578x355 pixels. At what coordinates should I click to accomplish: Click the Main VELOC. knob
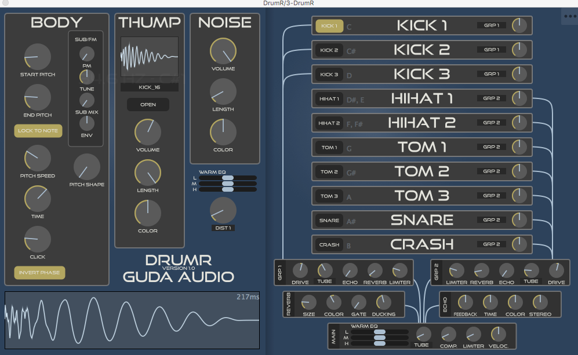(498, 334)
